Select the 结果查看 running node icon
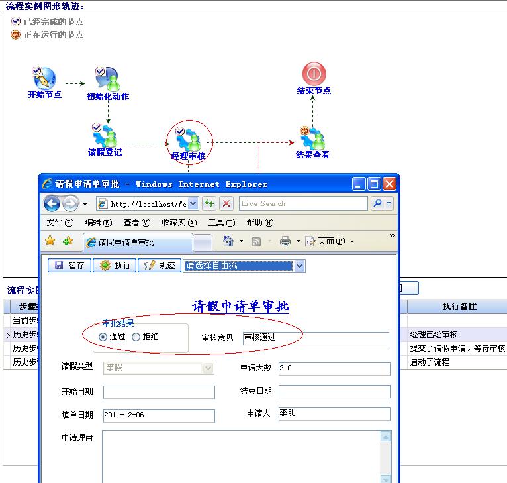This screenshot has width=507, height=483. tap(312, 138)
